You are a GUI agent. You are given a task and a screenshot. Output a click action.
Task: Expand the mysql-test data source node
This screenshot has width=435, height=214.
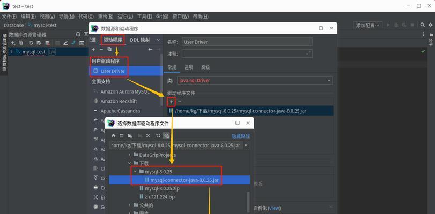tap(11, 52)
